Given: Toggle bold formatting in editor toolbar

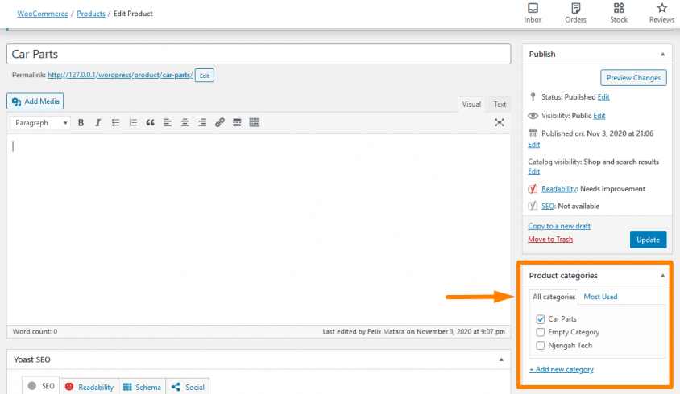Looking at the screenshot, I should (x=81, y=123).
